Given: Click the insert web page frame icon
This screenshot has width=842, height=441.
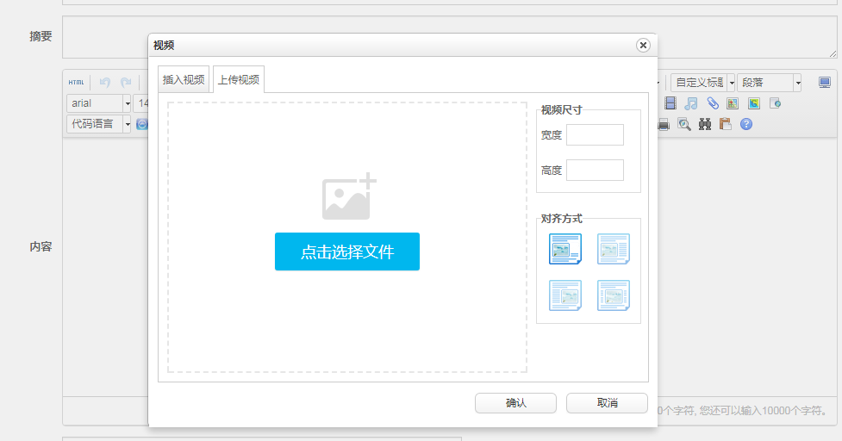Looking at the screenshot, I should (775, 103).
